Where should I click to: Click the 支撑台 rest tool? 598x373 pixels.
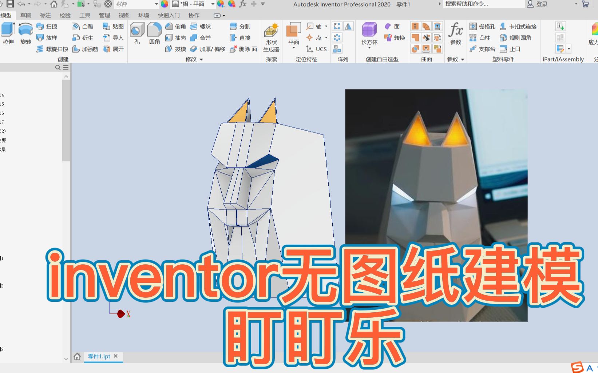(483, 49)
